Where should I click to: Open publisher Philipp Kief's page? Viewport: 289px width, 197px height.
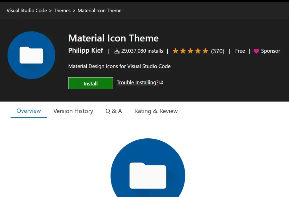point(86,50)
